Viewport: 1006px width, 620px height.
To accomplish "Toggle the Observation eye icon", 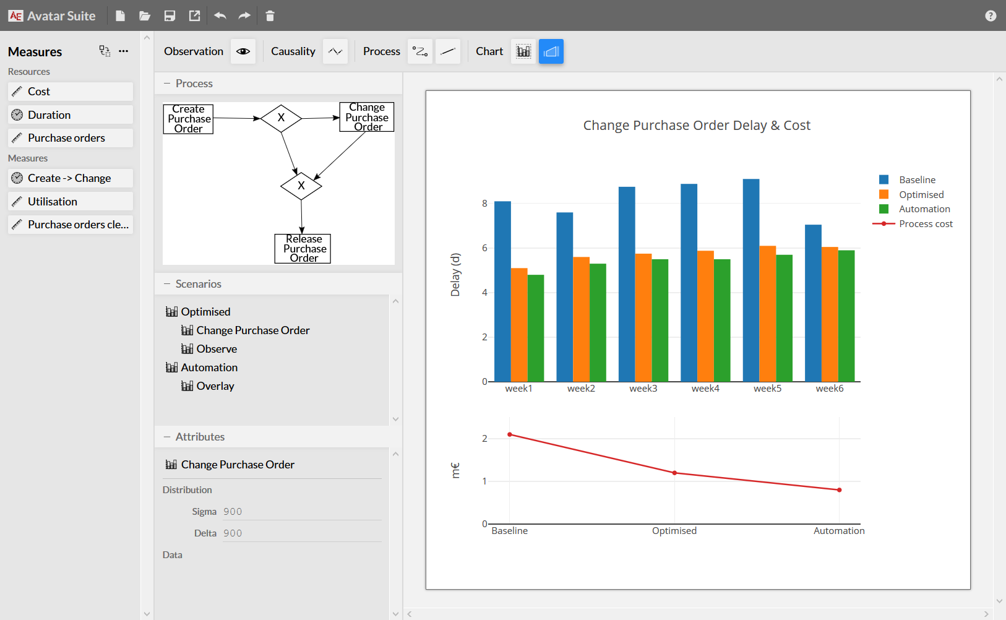I will pyautogui.click(x=243, y=51).
